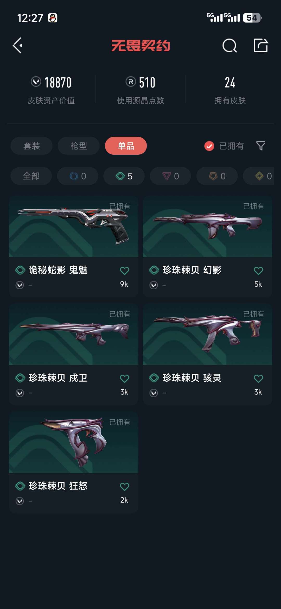Switch to the 枪型 tab
This screenshot has width=281, height=609.
pyautogui.click(x=79, y=146)
